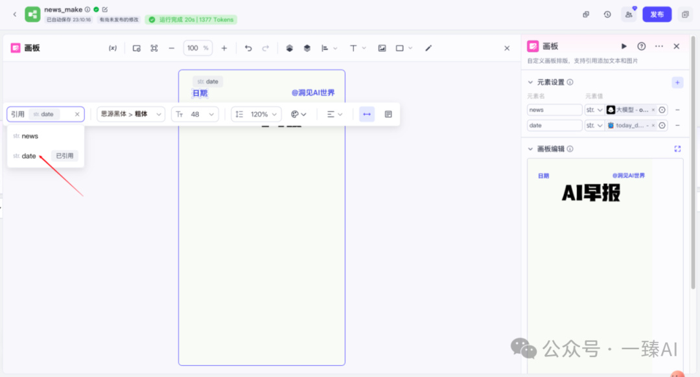Open the collaborators icon in top bar
This screenshot has height=377, width=700.
(629, 14)
